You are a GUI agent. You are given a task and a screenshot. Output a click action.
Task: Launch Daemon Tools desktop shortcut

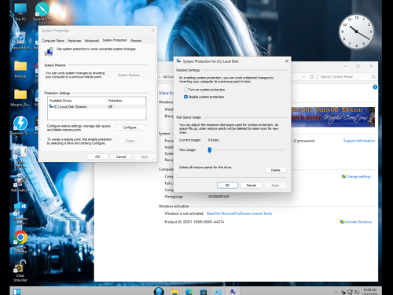20,125
